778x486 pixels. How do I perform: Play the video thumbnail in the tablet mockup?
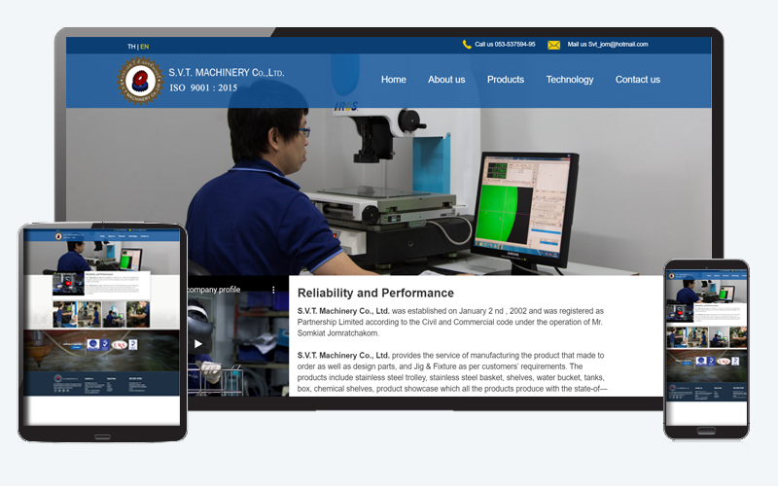click(x=67, y=284)
